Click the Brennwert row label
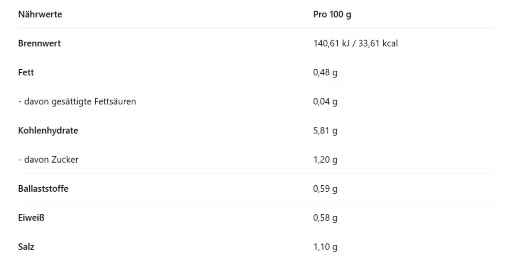Image resolution: width=513 pixels, height=265 pixels. tap(39, 44)
